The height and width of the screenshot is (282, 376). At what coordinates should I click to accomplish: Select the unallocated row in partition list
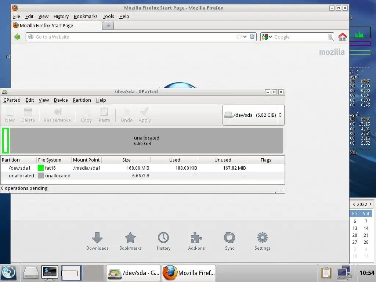click(x=143, y=176)
